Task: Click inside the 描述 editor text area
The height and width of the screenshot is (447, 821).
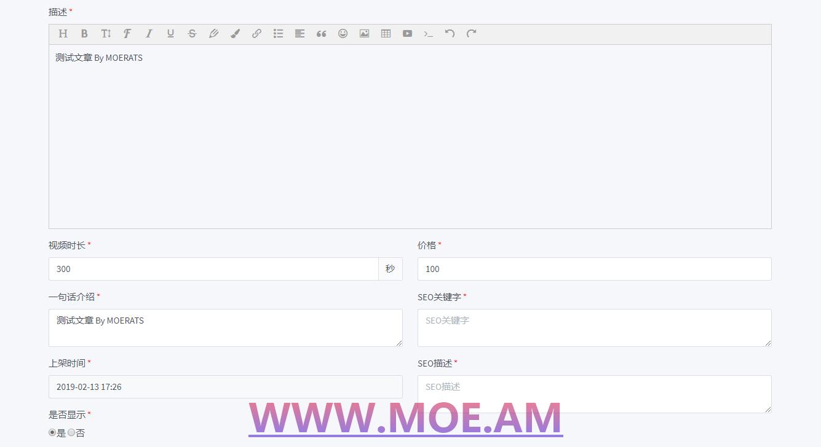Action: click(x=410, y=136)
